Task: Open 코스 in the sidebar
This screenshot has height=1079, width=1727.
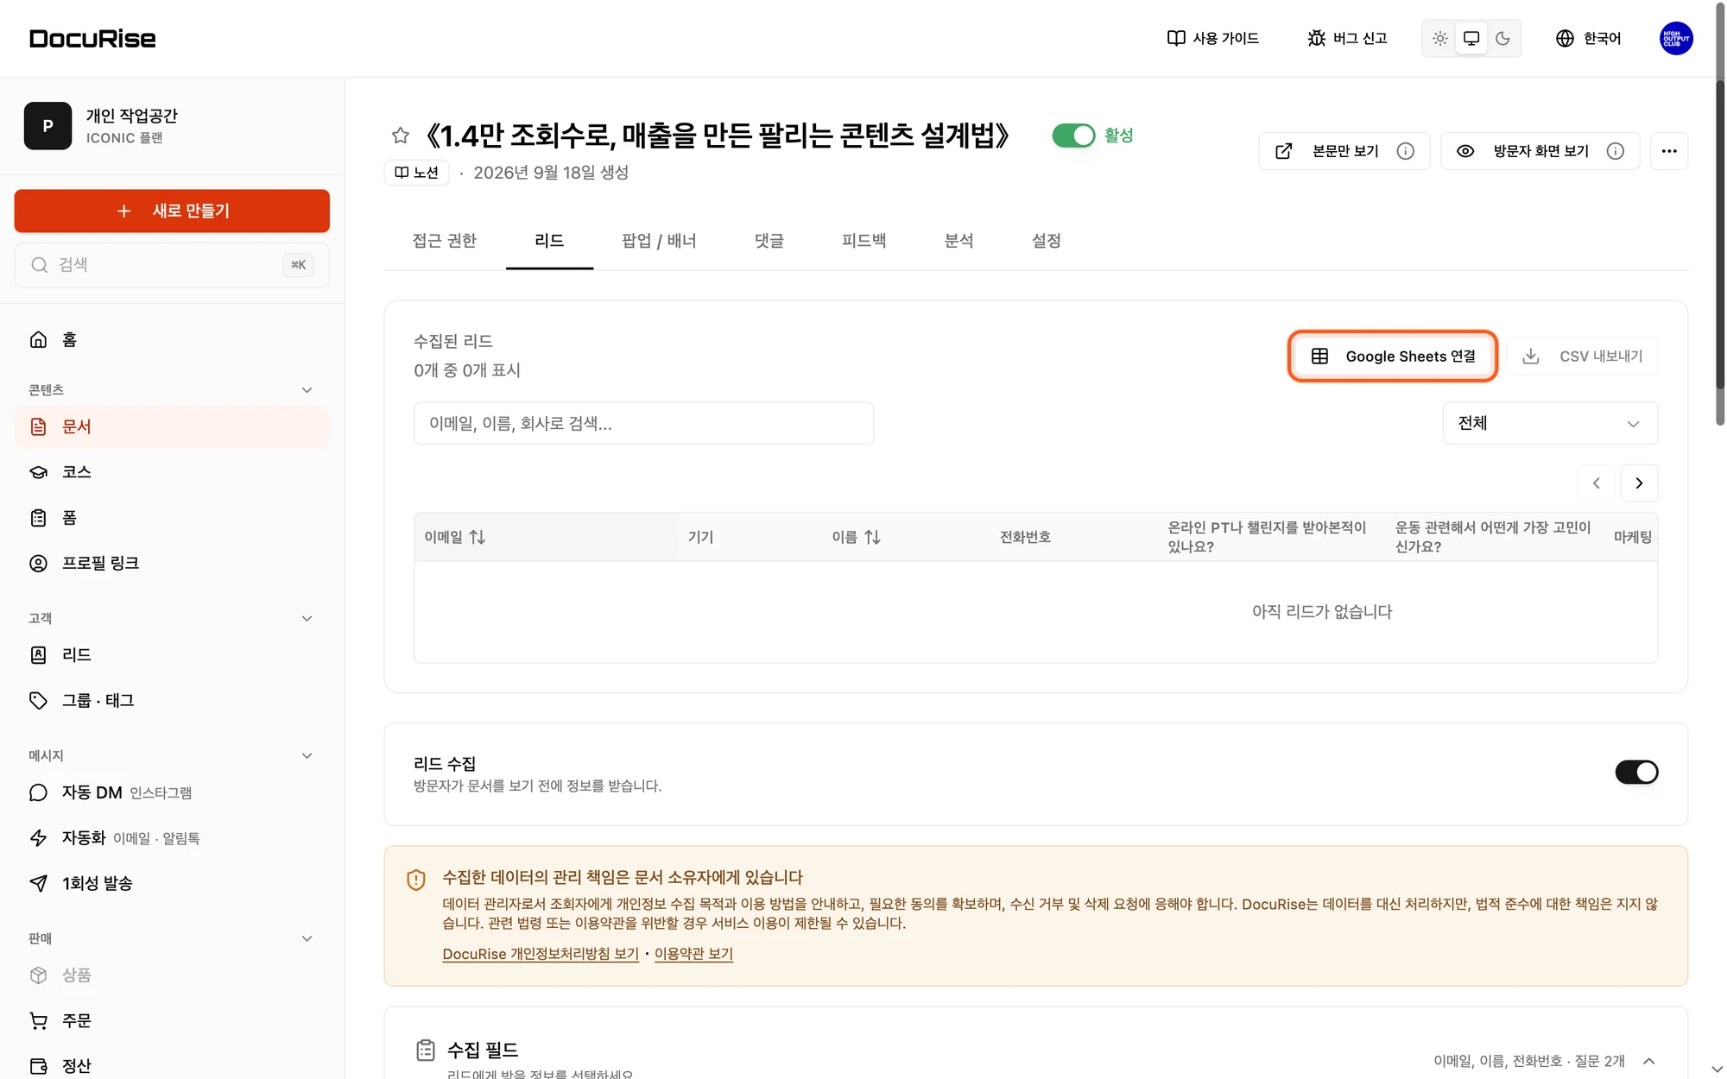Action: click(172, 472)
